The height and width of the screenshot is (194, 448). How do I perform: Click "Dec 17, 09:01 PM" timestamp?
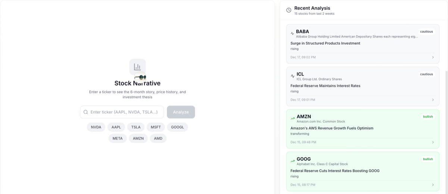click(x=303, y=100)
